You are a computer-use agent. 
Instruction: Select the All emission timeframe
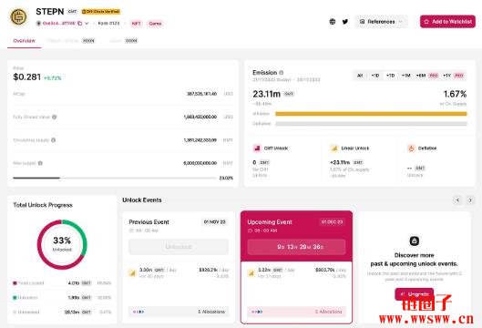360,76
